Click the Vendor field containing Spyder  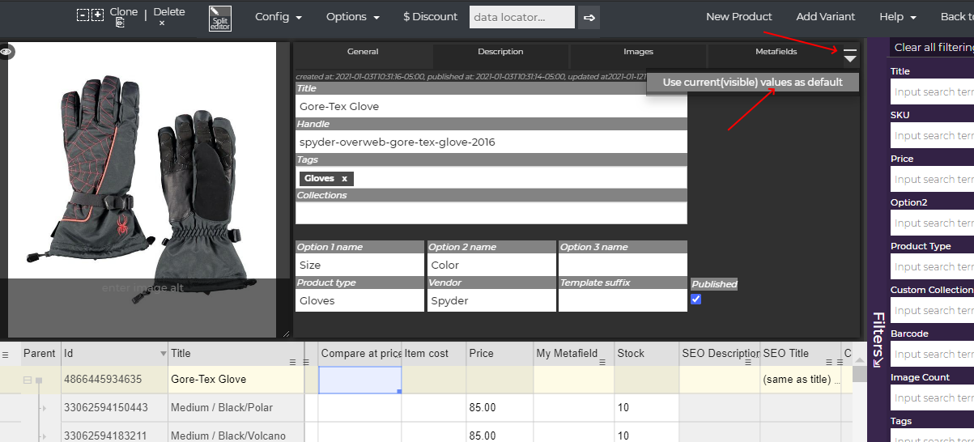click(x=491, y=300)
